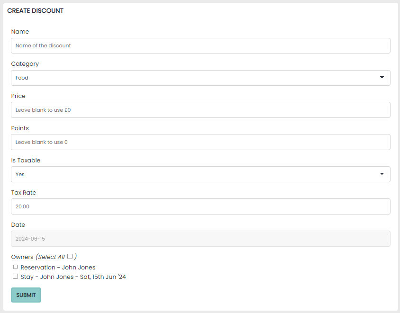Click the Tax Rate label
Screen dimensions: 400x313
[x=24, y=193]
